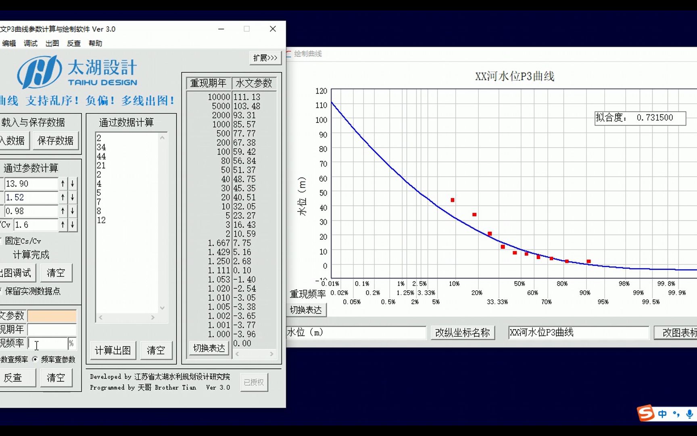
Task: Increase the 0.98 parameter with up arrow
Action: pos(63,211)
